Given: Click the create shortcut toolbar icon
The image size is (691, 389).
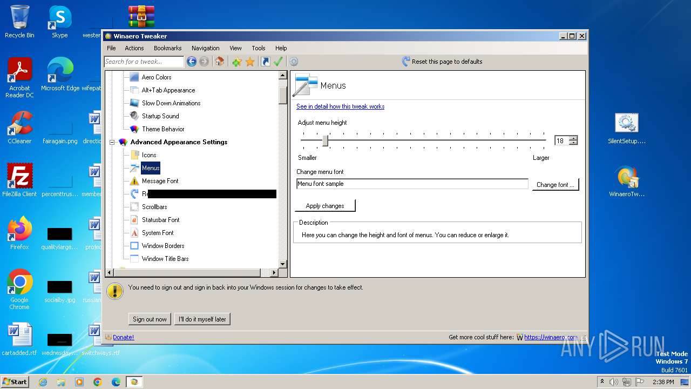Looking at the screenshot, I should (265, 62).
